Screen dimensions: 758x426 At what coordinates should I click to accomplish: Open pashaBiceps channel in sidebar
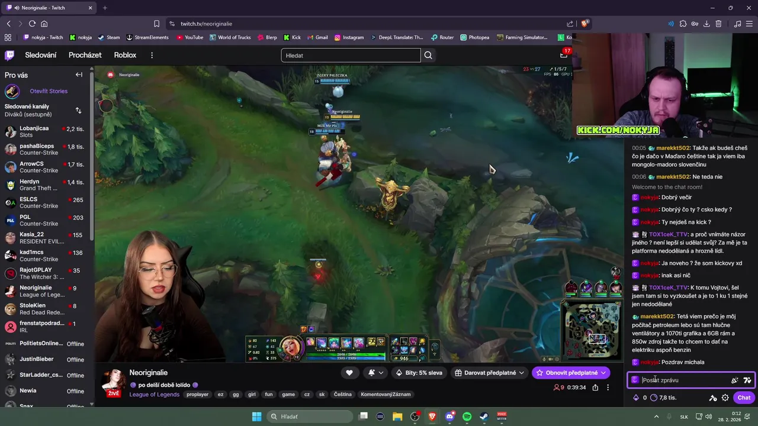46,149
